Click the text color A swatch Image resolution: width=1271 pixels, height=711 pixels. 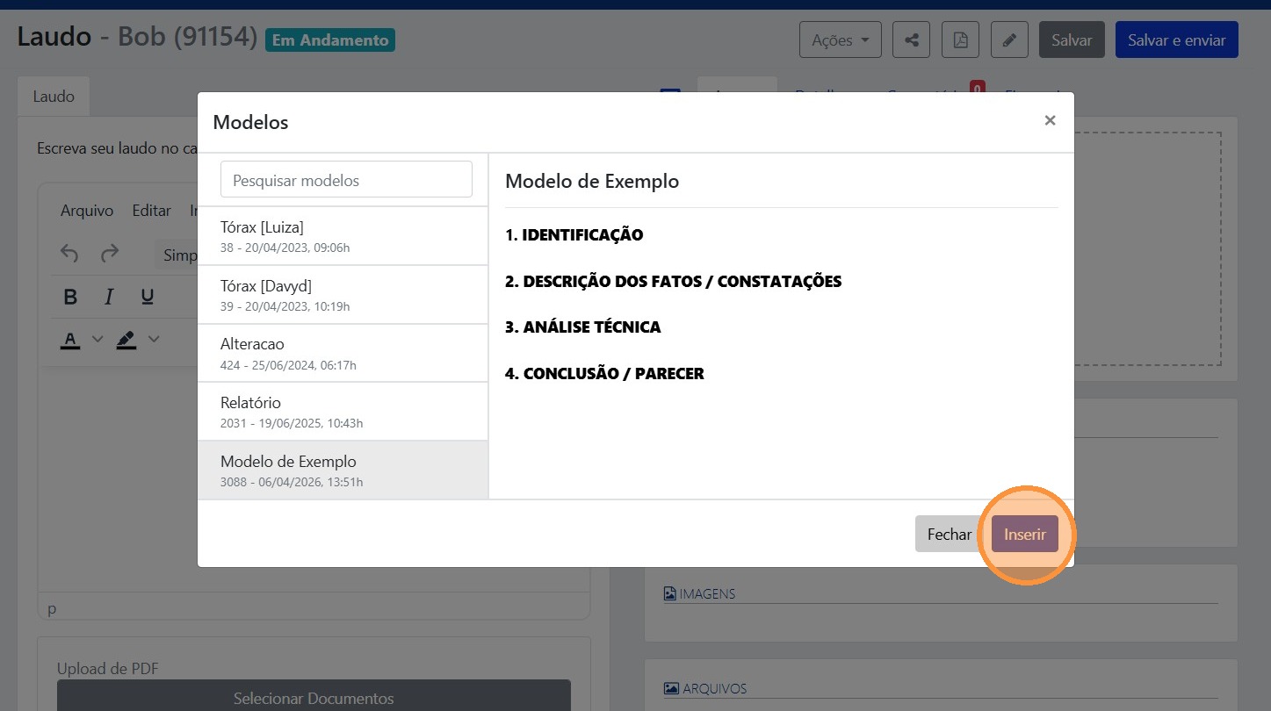pos(70,339)
